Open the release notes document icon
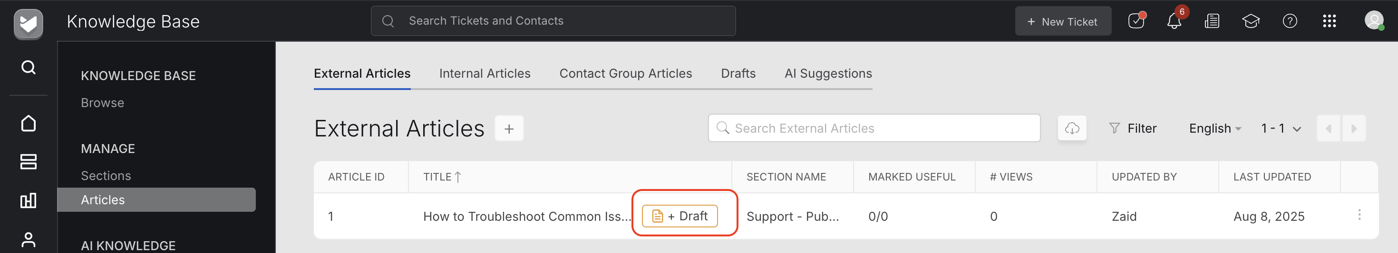Viewport: 1398px width, 253px height. pos(1212,21)
